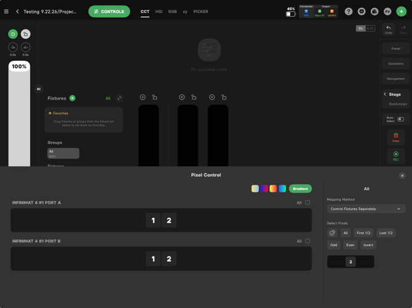This screenshot has width=412, height=308.
Task: Switch to the xy tab
Action: [185, 12]
